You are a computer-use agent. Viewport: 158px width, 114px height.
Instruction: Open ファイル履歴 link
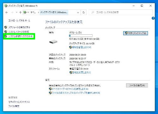[14, 106]
